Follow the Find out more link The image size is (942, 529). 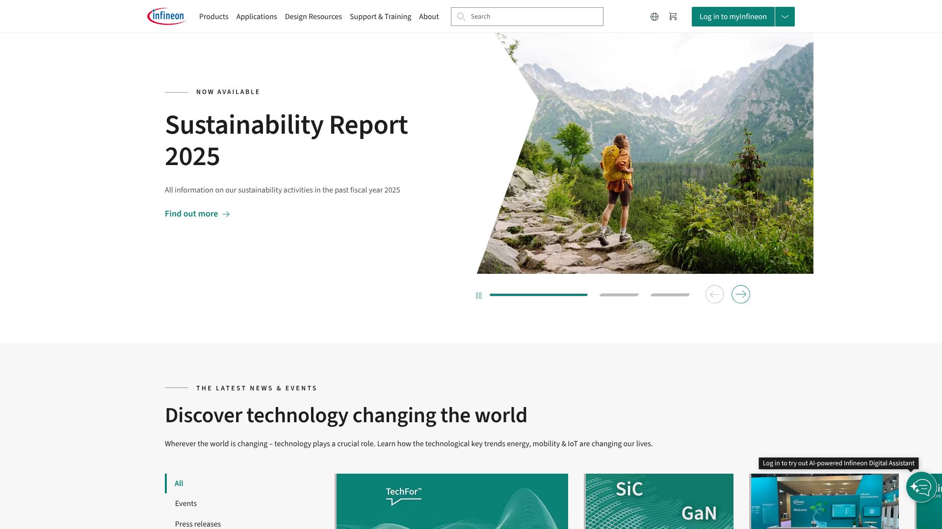click(x=191, y=214)
